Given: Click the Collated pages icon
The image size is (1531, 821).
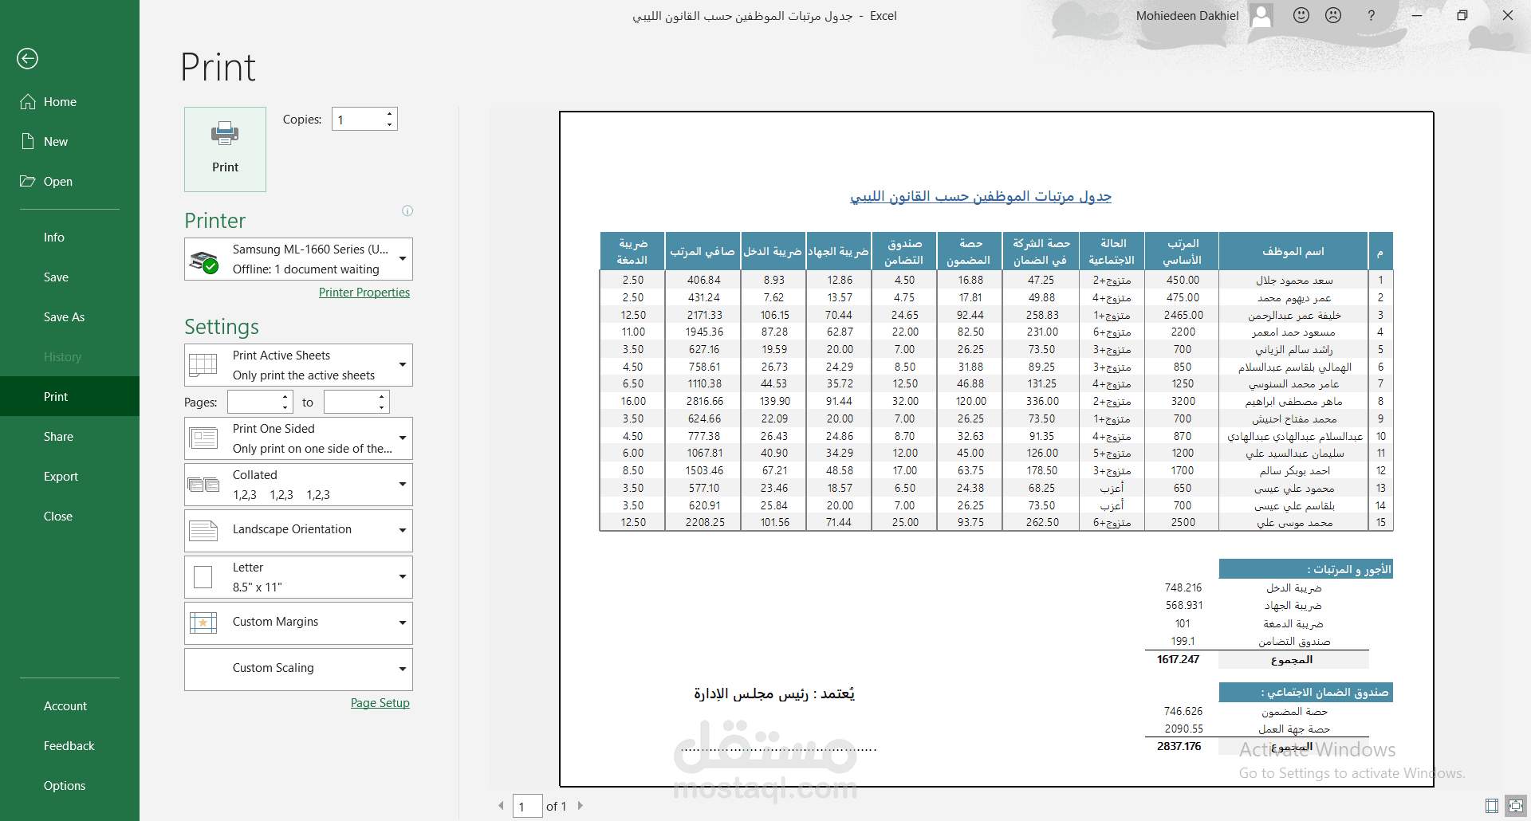Looking at the screenshot, I should pos(203,485).
